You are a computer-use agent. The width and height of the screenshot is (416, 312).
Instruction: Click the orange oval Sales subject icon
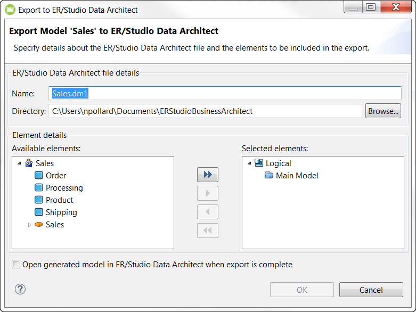(x=39, y=225)
